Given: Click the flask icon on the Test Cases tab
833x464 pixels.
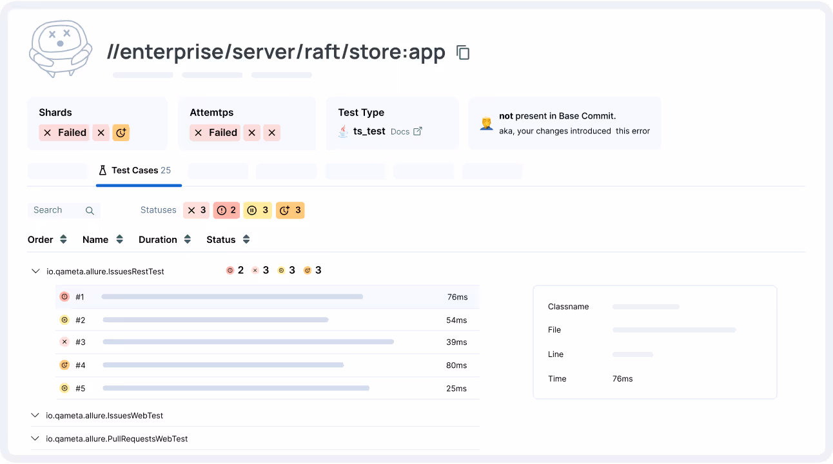Looking at the screenshot, I should pyautogui.click(x=103, y=170).
